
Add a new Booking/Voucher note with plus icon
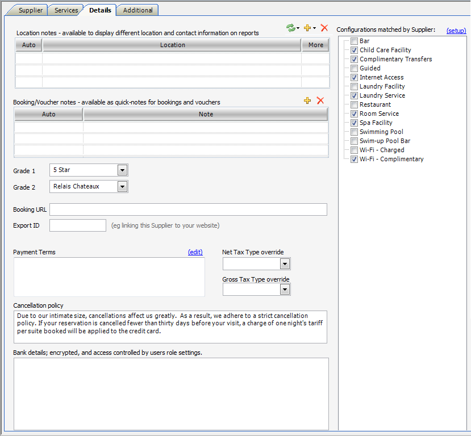click(x=308, y=100)
